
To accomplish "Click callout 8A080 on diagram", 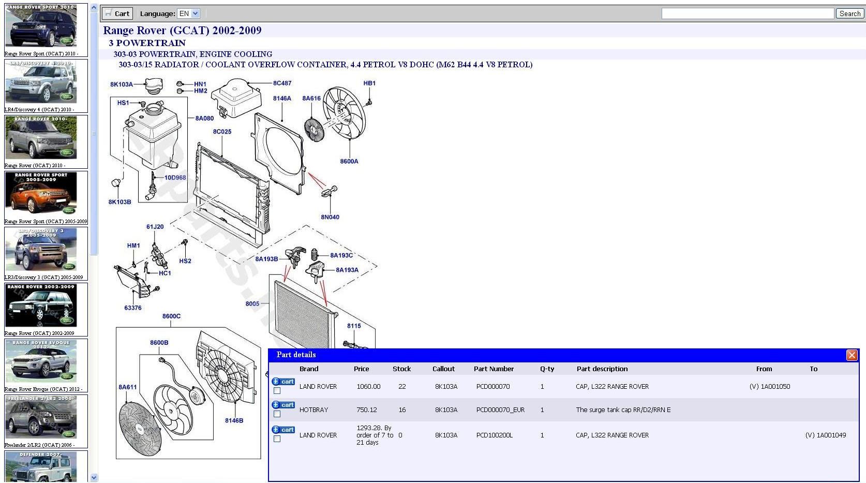I will (204, 118).
